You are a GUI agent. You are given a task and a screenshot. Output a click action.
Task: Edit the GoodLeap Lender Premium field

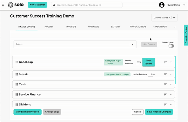point(138,62)
